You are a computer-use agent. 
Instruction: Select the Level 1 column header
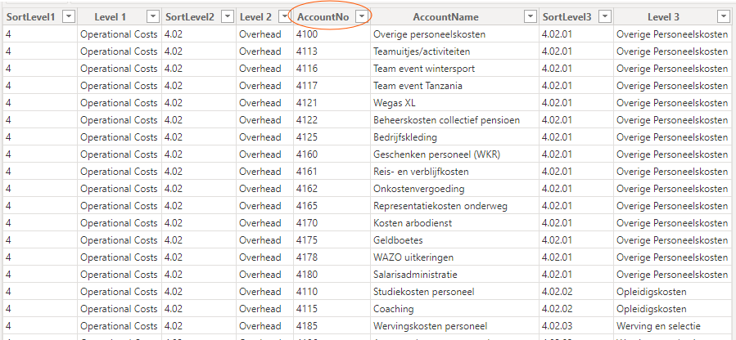point(120,17)
